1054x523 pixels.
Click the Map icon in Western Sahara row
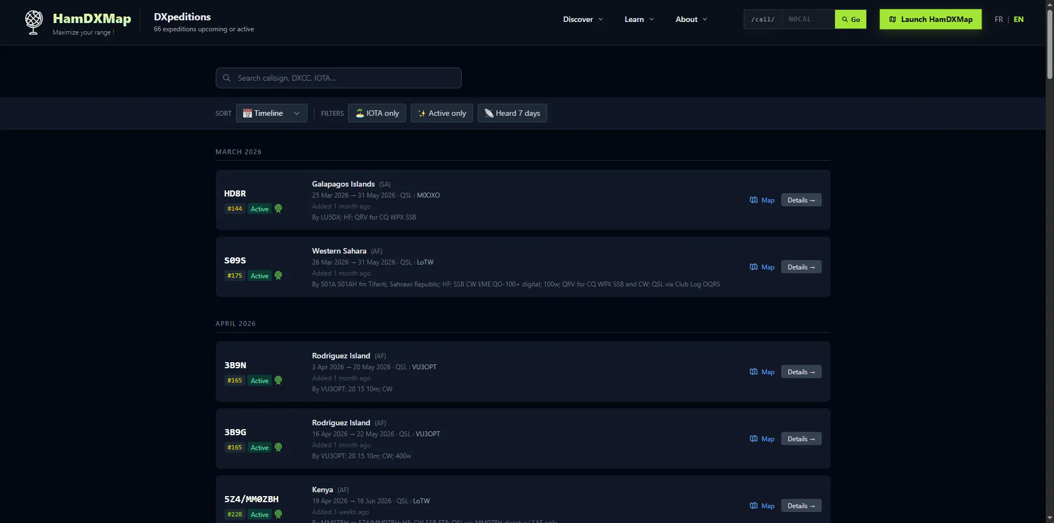point(754,267)
